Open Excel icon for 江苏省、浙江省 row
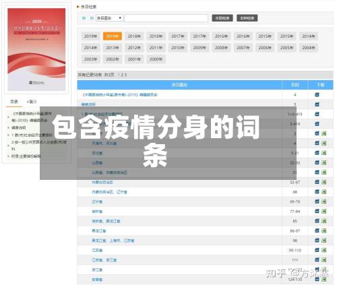337x287 pixels. click(x=324, y=260)
